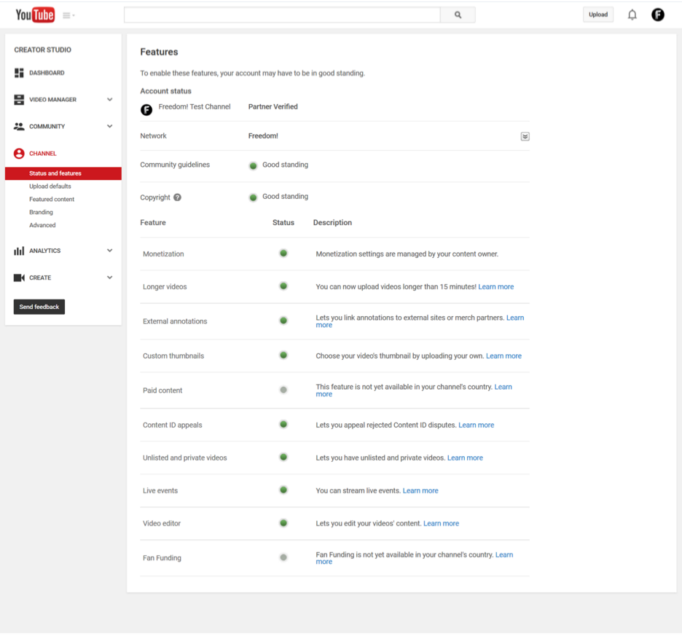Click the Send feedback button
682x636 pixels.
39,307
